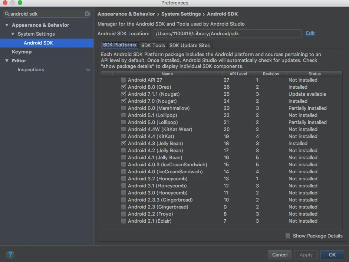Screen dimensions: 349x262
Task: Switch to SDK Platforms tab
Action: [119, 45]
